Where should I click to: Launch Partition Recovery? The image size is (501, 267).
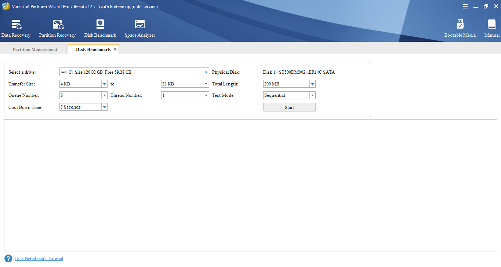pos(58,29)
